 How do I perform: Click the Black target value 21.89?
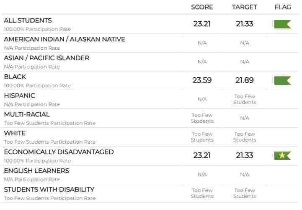click(245, 81)
